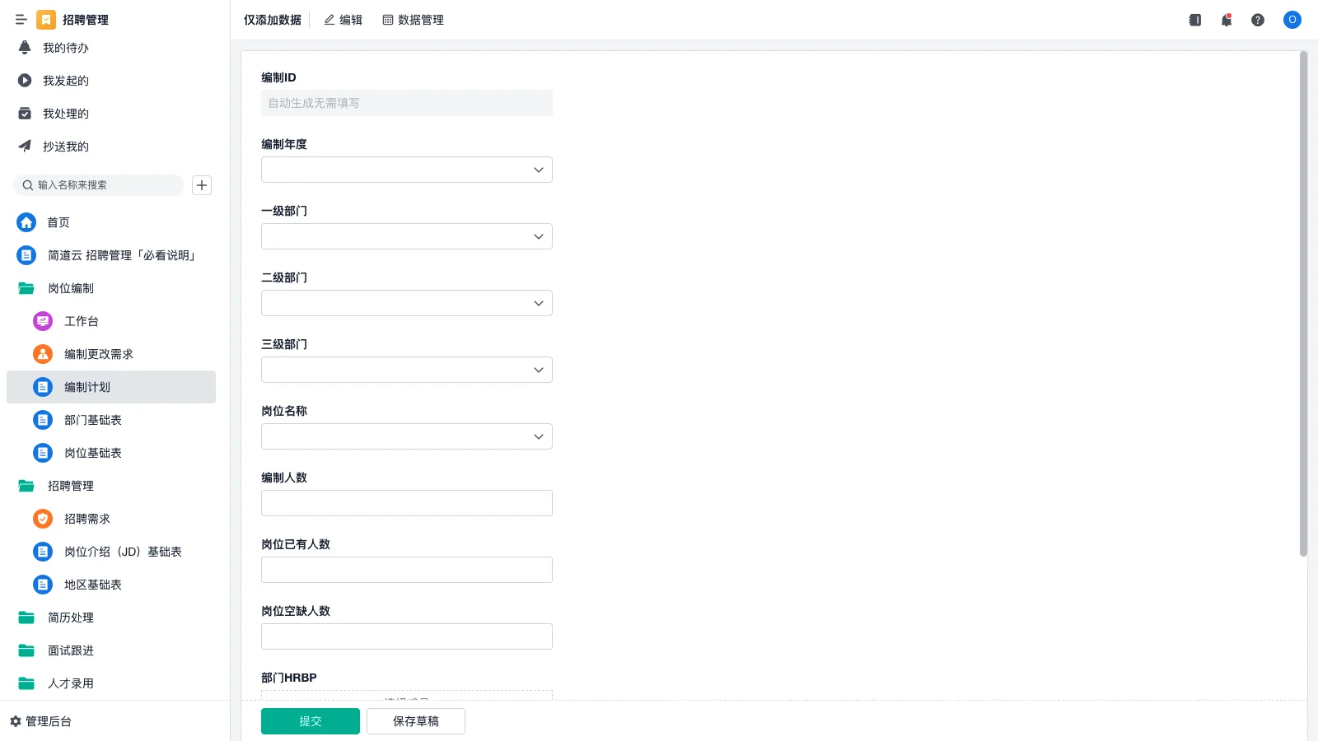Click the 提交 submit button
The height and width of the screenshot is (741, 1318).
click(311, 720)
